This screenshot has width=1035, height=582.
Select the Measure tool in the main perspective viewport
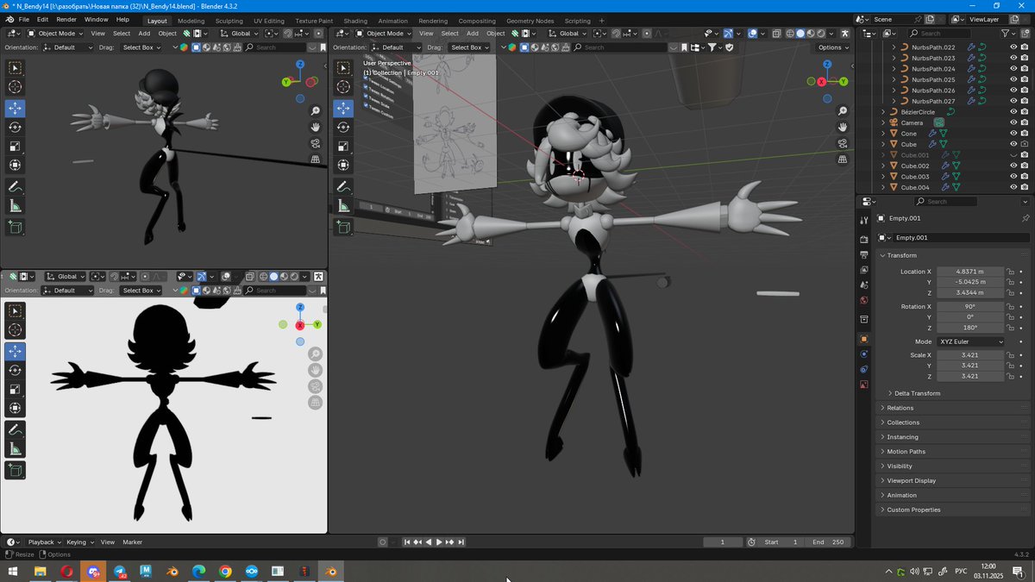[x=343, y=206]
